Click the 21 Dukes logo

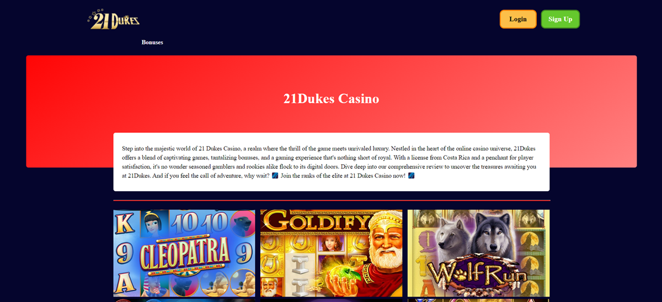(x=113, y=19)
